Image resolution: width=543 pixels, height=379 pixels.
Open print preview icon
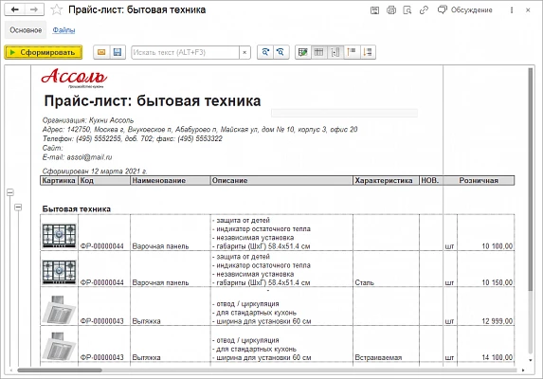point(407,10)
